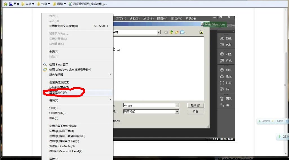Open the 路径 paths panel
Image resolution: width=289 pixels, height=160 pixels.
(226, 83)
